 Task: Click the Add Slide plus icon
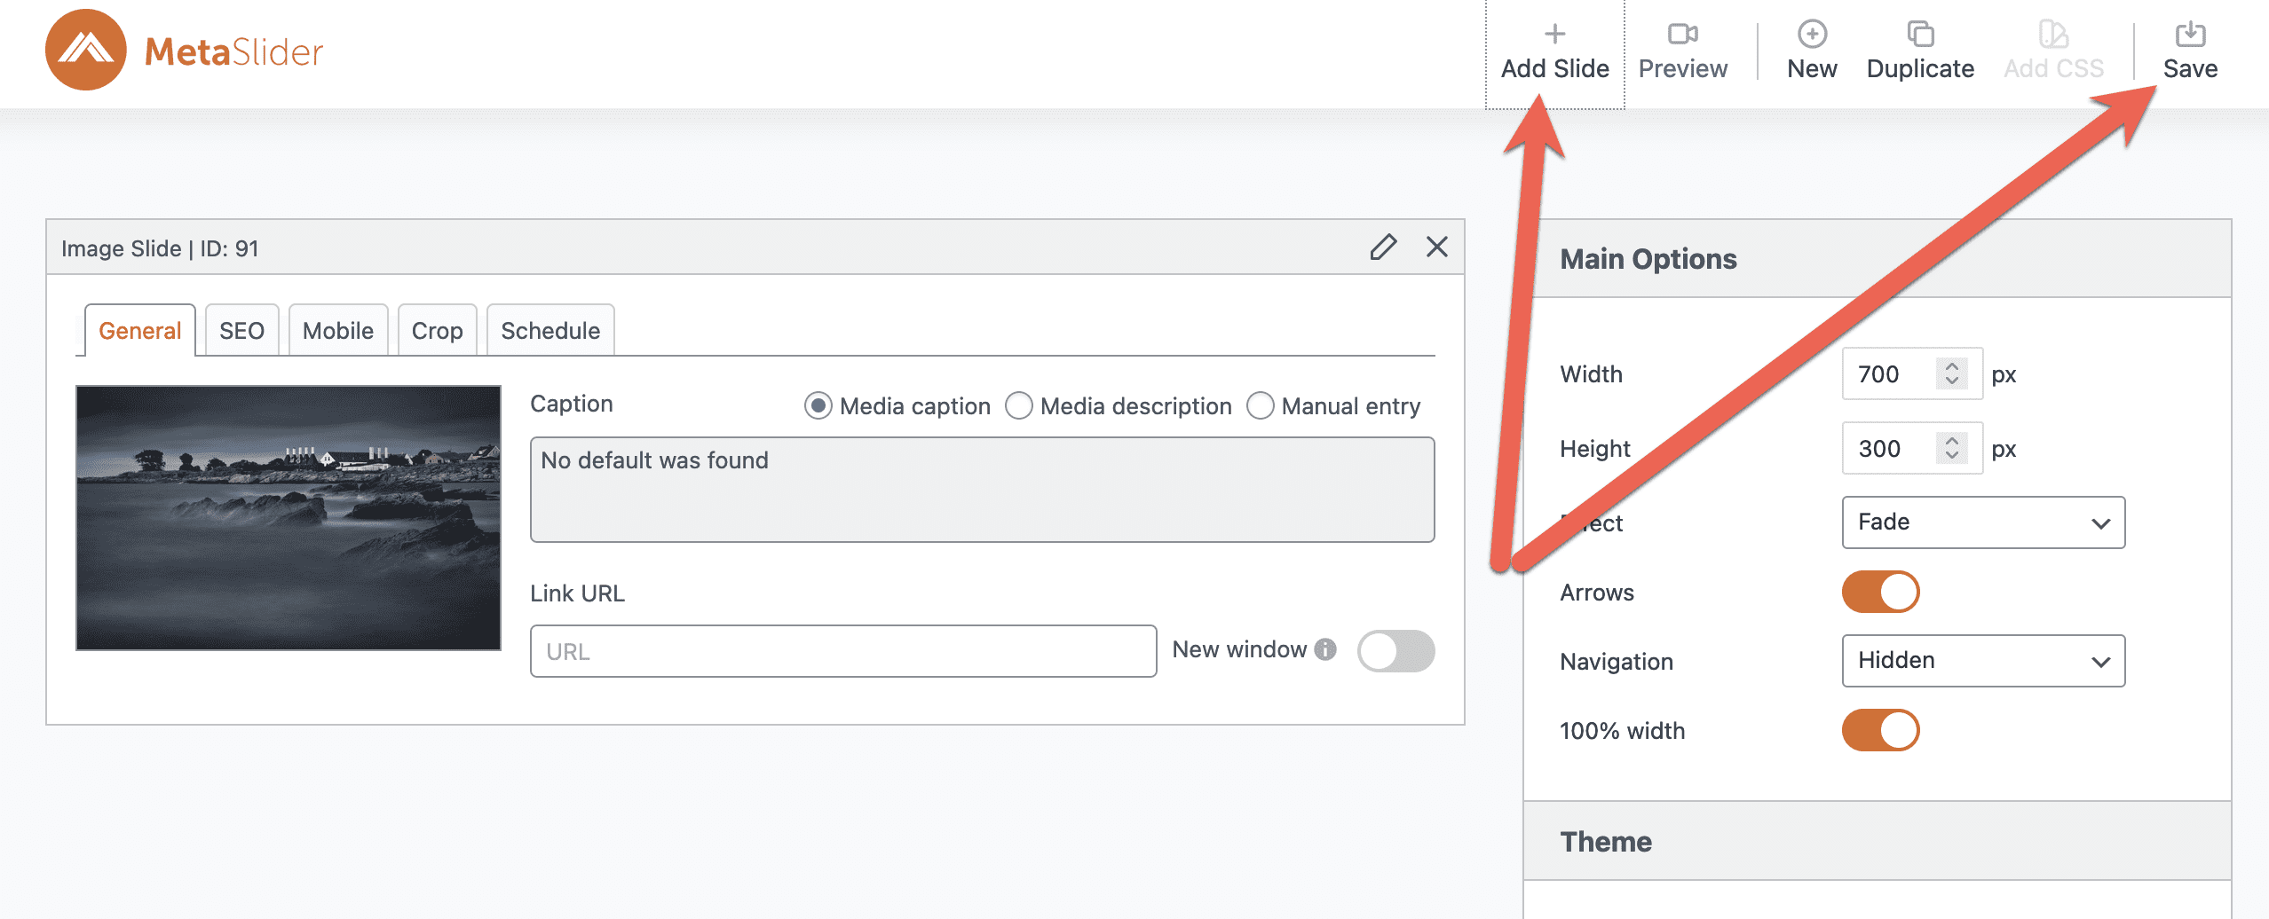click(1554, 35)
